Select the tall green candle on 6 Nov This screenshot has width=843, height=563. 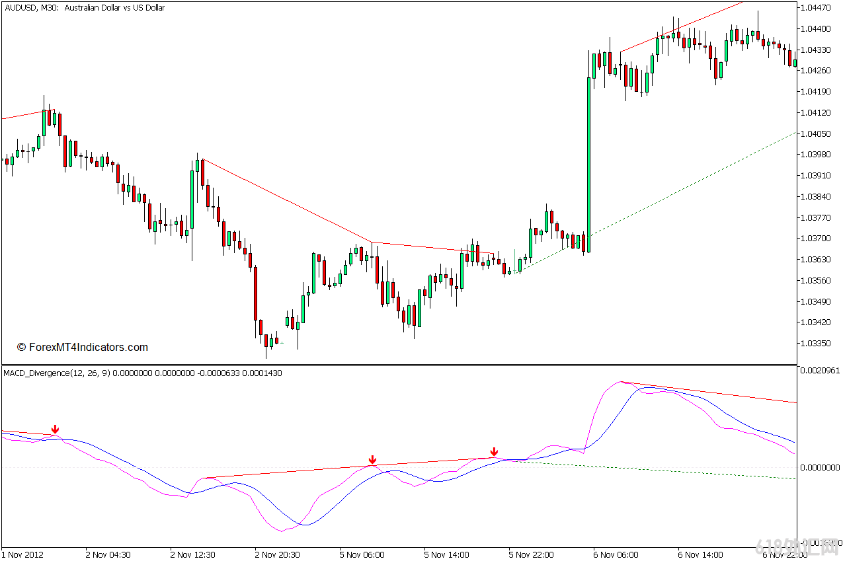pyautogui.click(x=588, y=164)
